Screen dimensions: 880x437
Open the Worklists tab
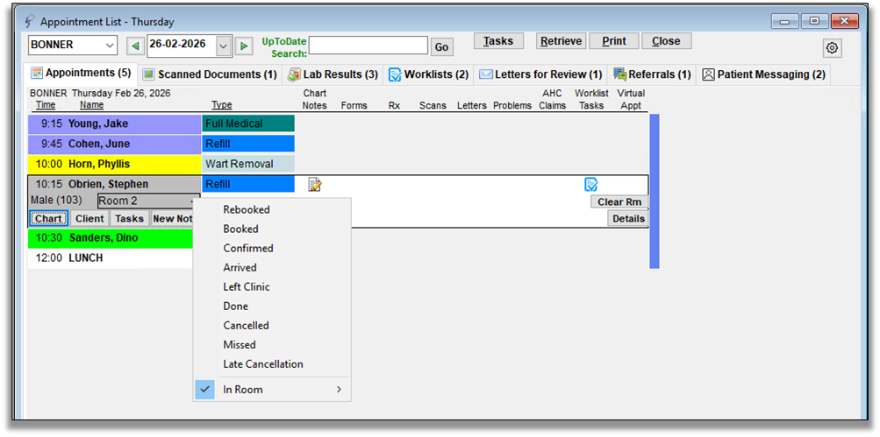[428, 74]
